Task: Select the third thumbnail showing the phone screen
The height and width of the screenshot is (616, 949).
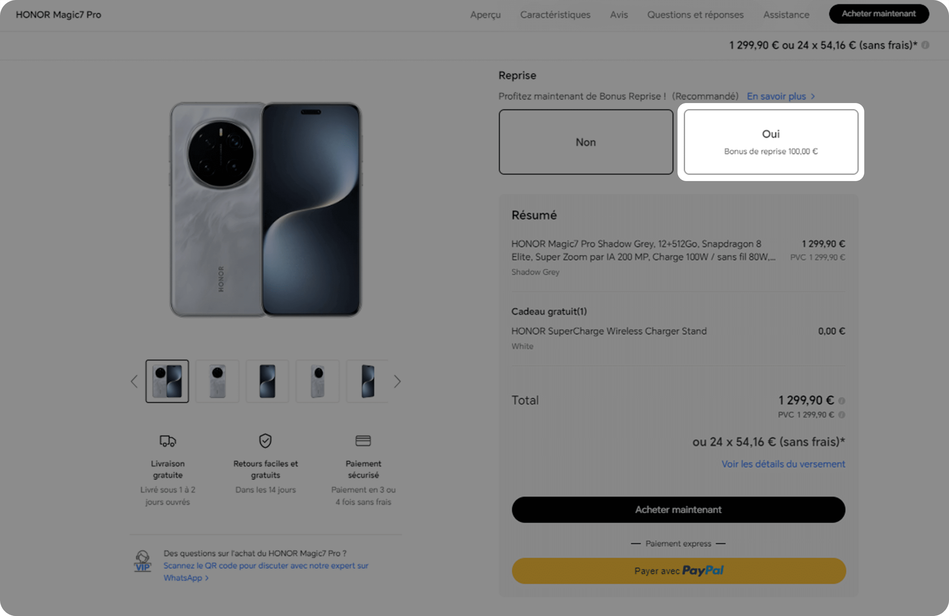Action: [267, 381]
